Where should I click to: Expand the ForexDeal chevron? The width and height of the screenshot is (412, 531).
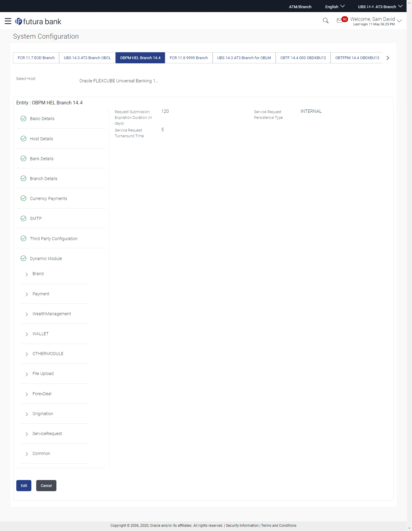(27, 394)
